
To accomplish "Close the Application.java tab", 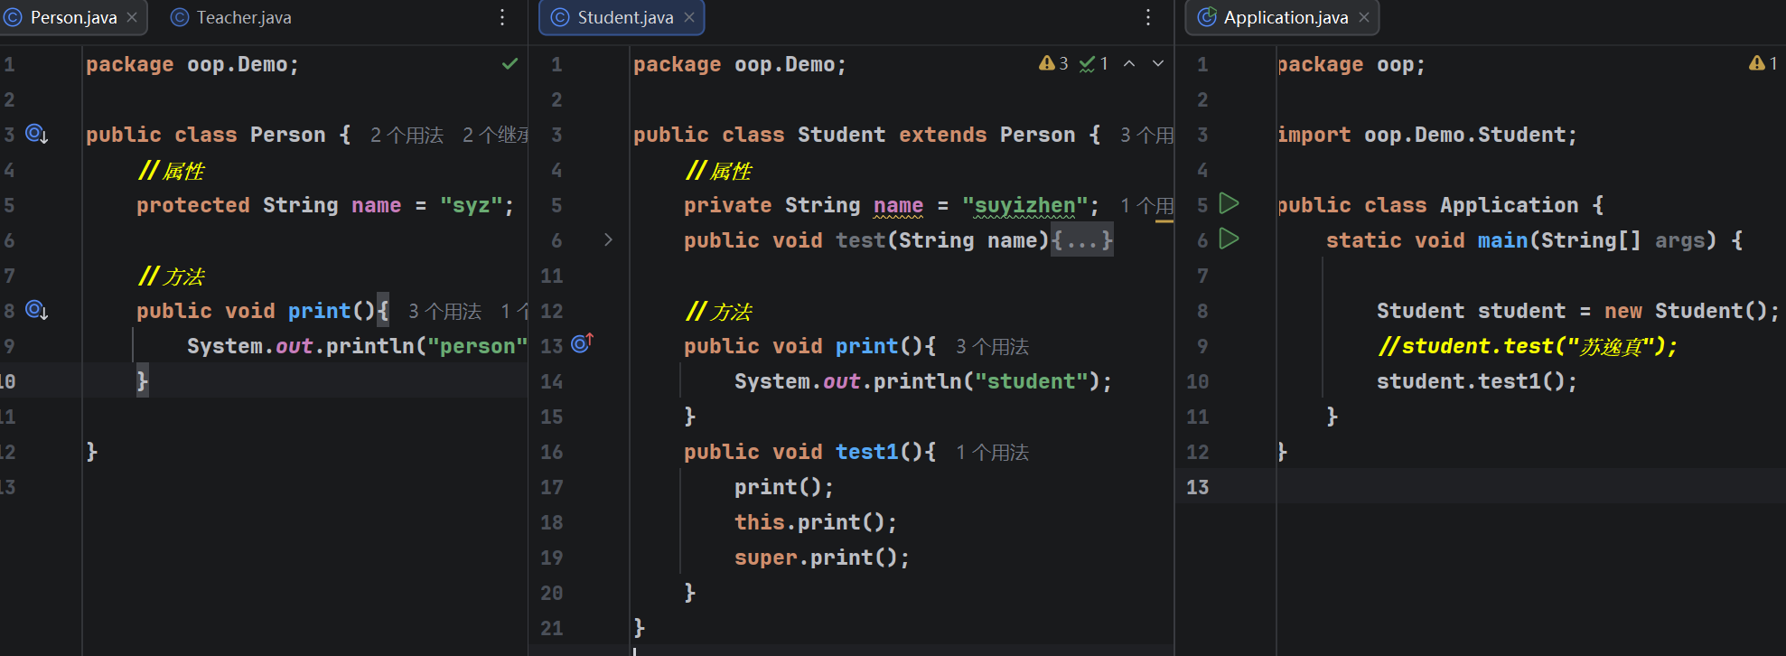I will [x=1364, y=17].
